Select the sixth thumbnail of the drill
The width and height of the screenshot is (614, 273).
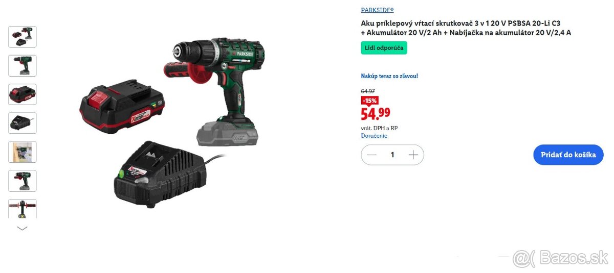23,181
